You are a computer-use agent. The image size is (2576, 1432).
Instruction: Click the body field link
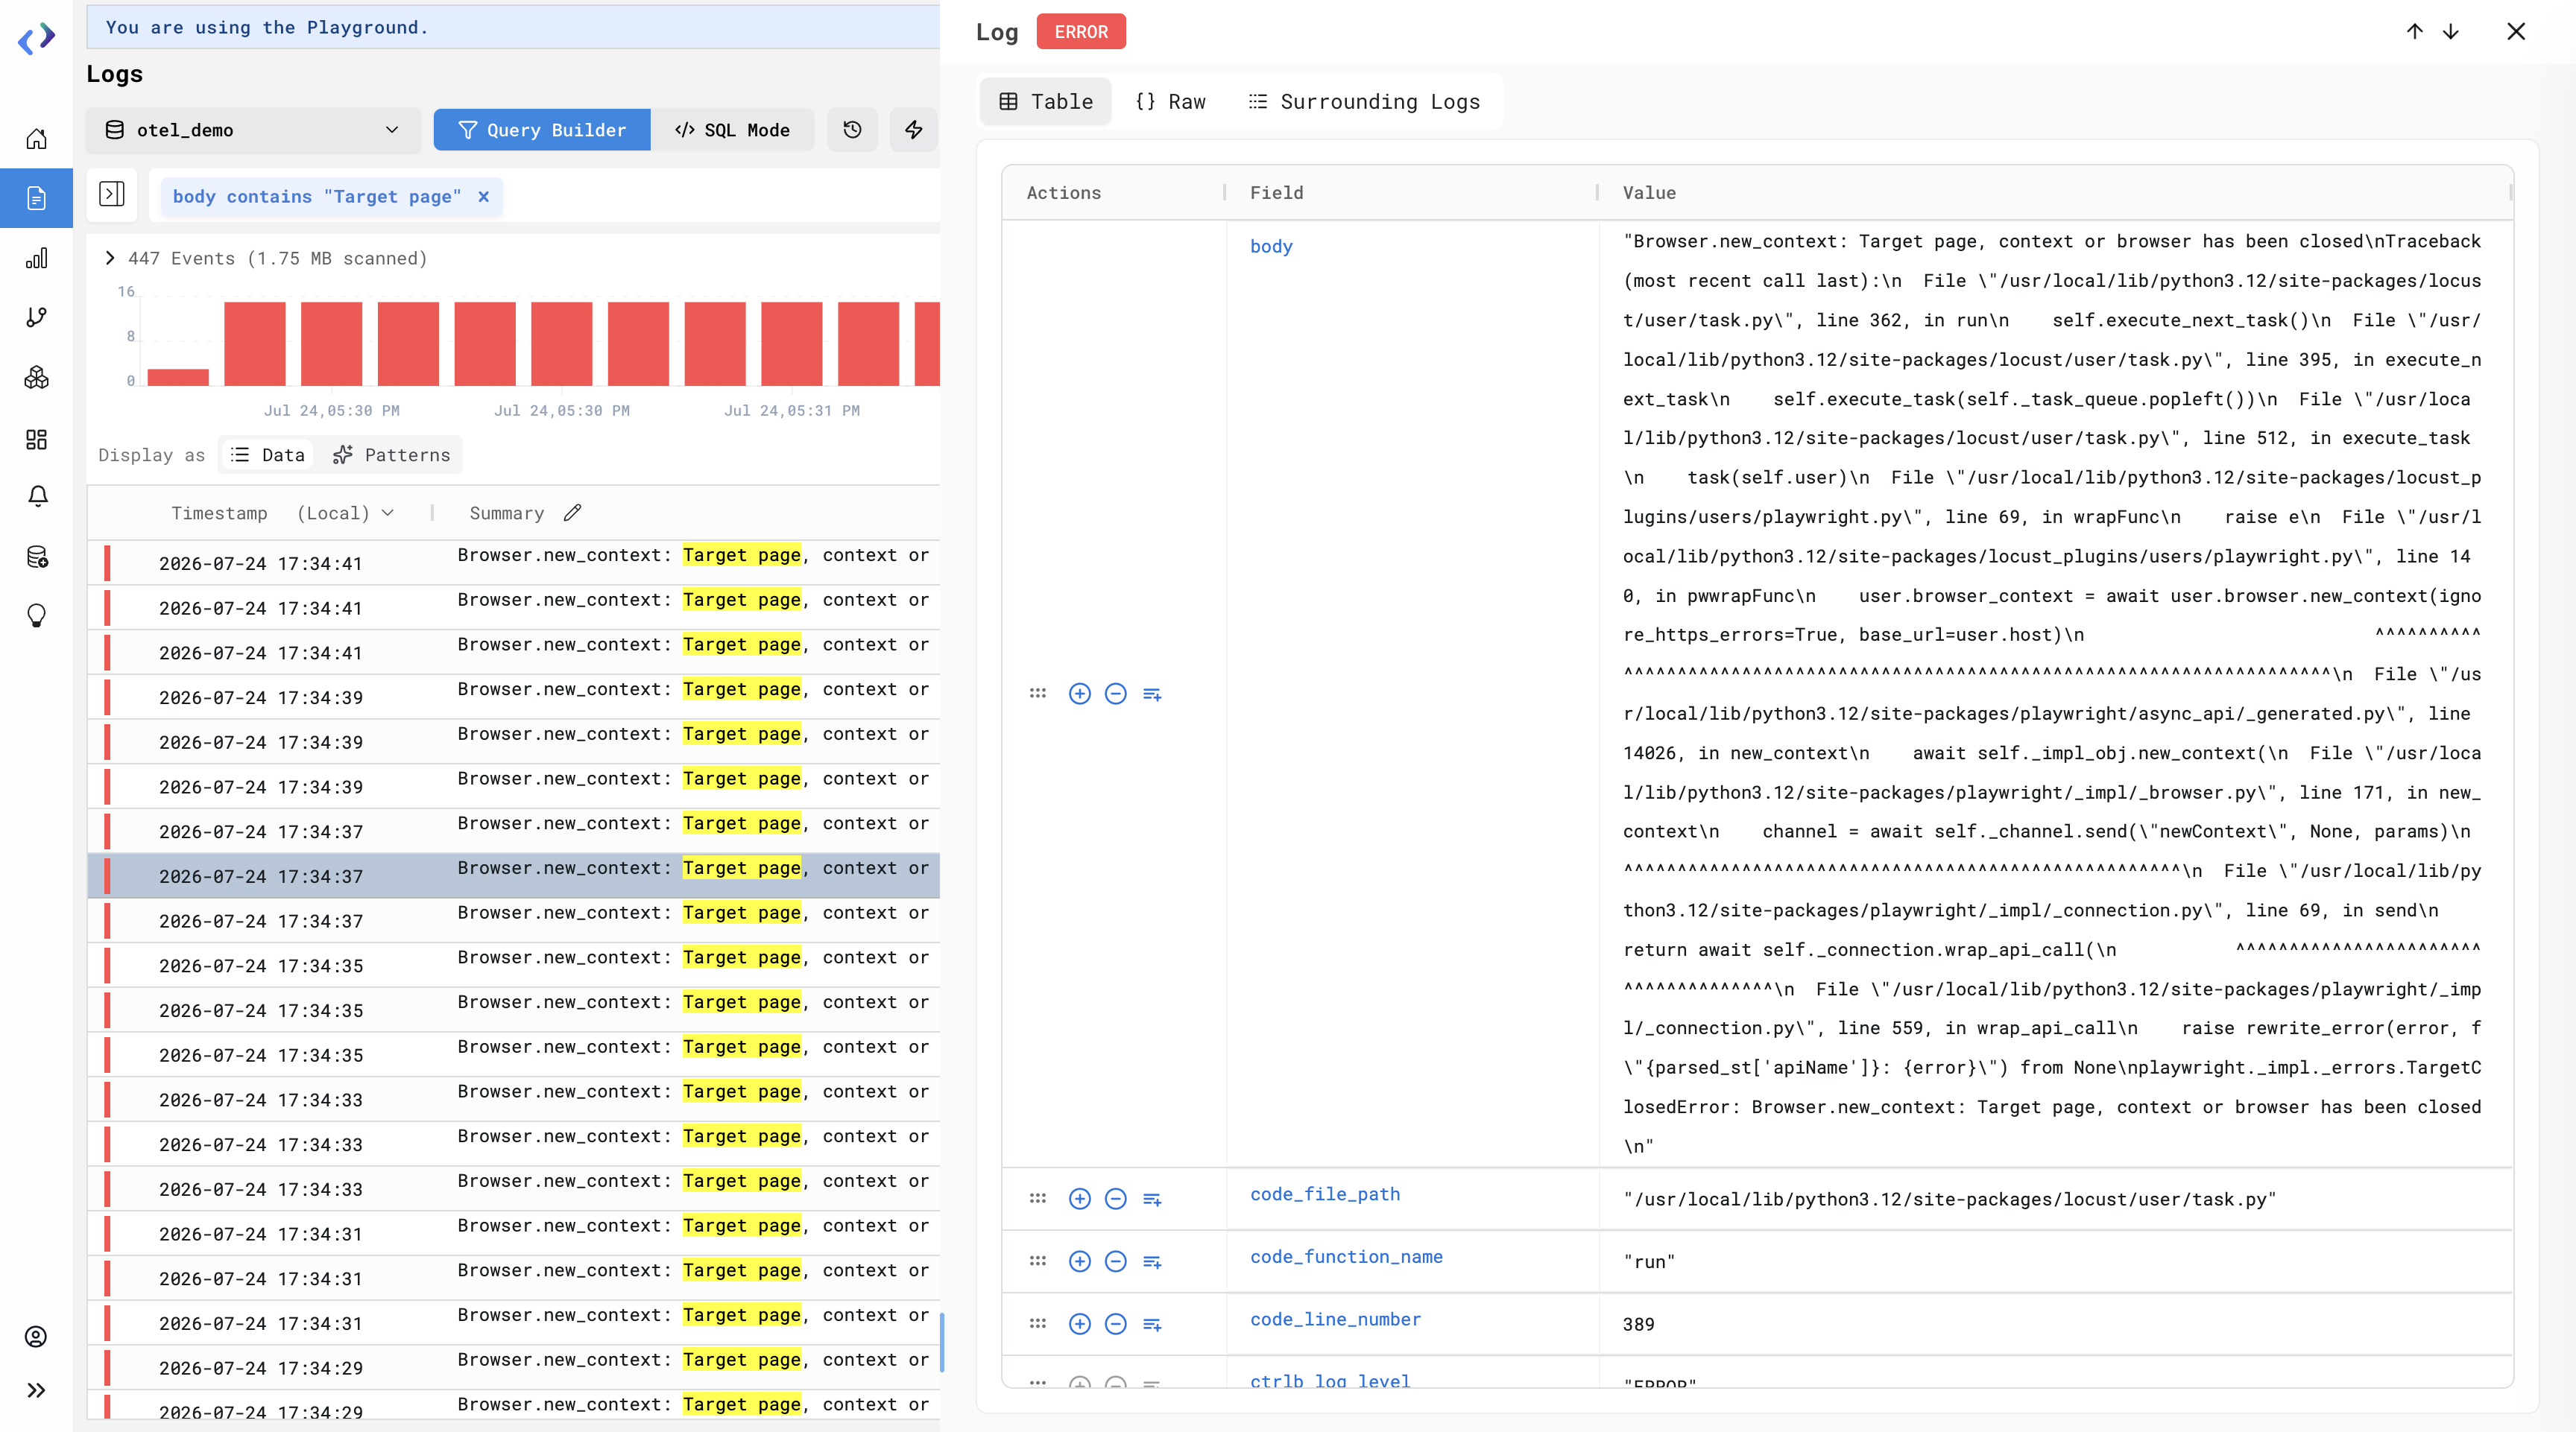pyautogui.click(x=1271, y=246)
